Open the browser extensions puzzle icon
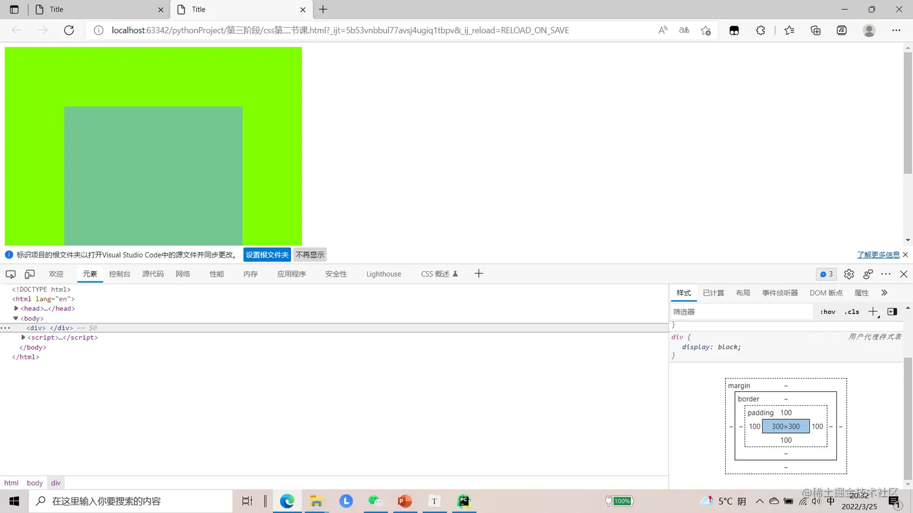 [x=761, y=30]
